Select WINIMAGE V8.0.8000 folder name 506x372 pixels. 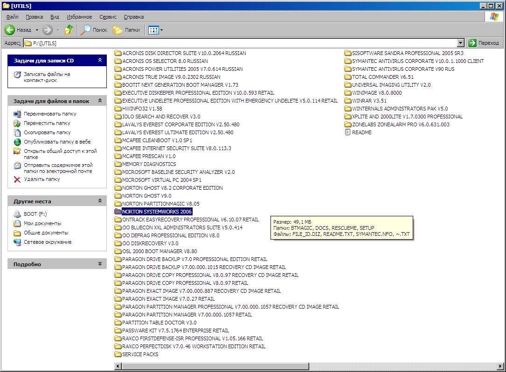pyautogui.click(x=377, y=93)
